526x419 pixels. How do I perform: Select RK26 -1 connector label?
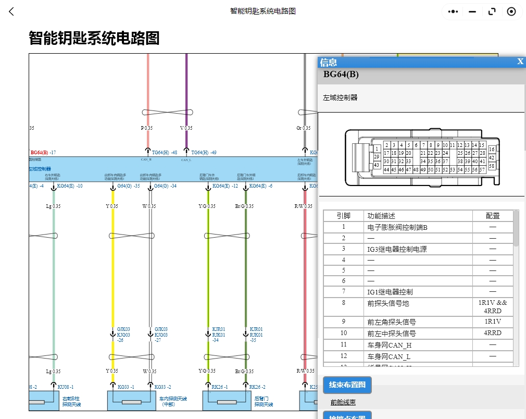point(220,387)
